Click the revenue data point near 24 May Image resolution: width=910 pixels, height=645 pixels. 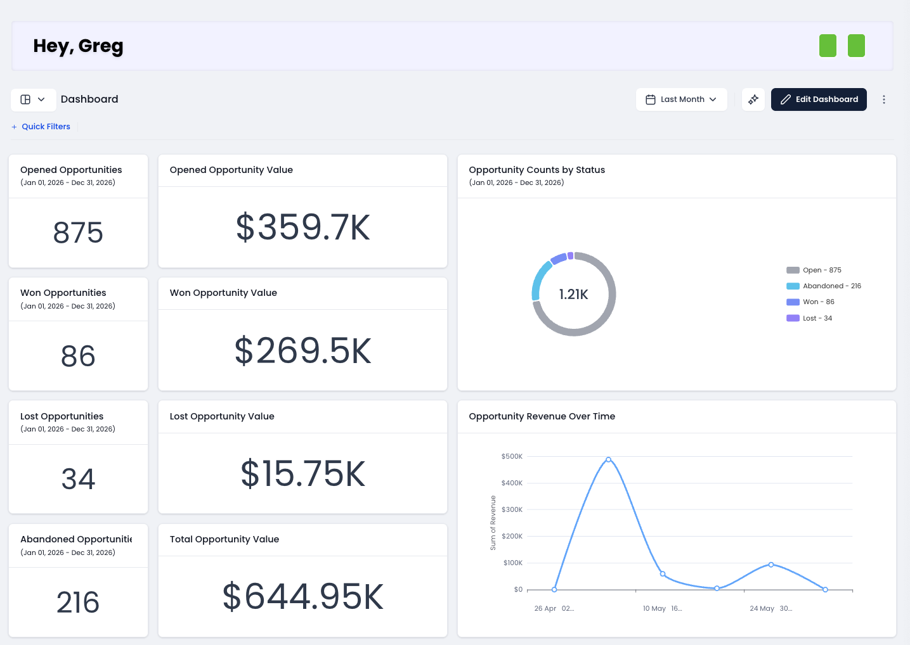(x=771, y=565)
